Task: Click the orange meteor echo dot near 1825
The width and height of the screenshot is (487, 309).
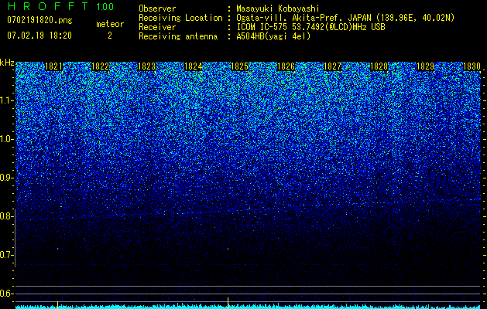Action: point(228,249)
